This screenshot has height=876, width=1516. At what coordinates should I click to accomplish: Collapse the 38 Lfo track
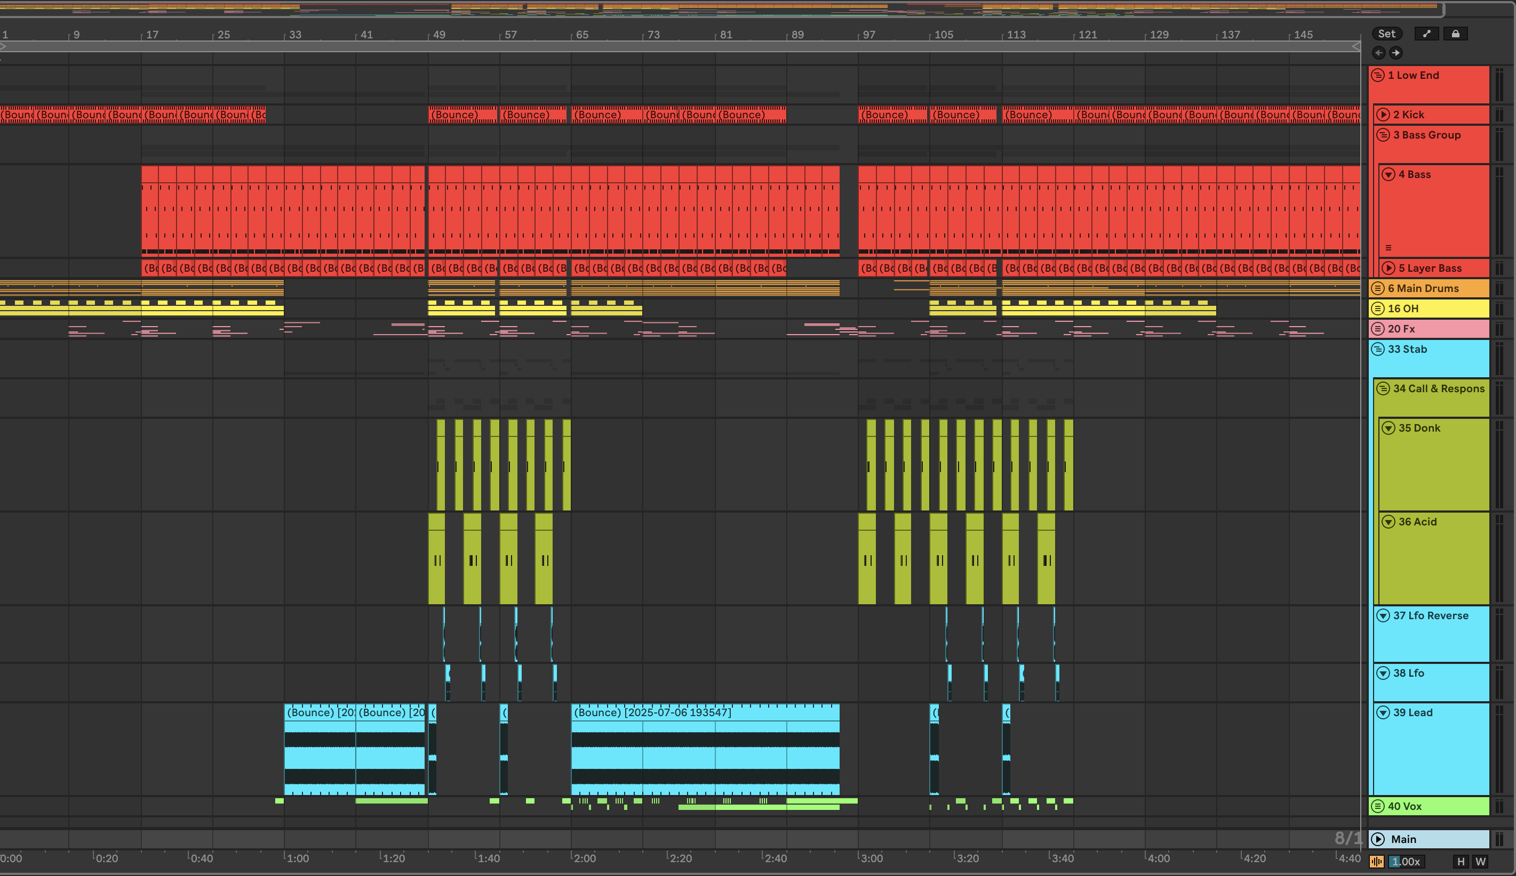pyautogui.click(x=1383, y=673)
